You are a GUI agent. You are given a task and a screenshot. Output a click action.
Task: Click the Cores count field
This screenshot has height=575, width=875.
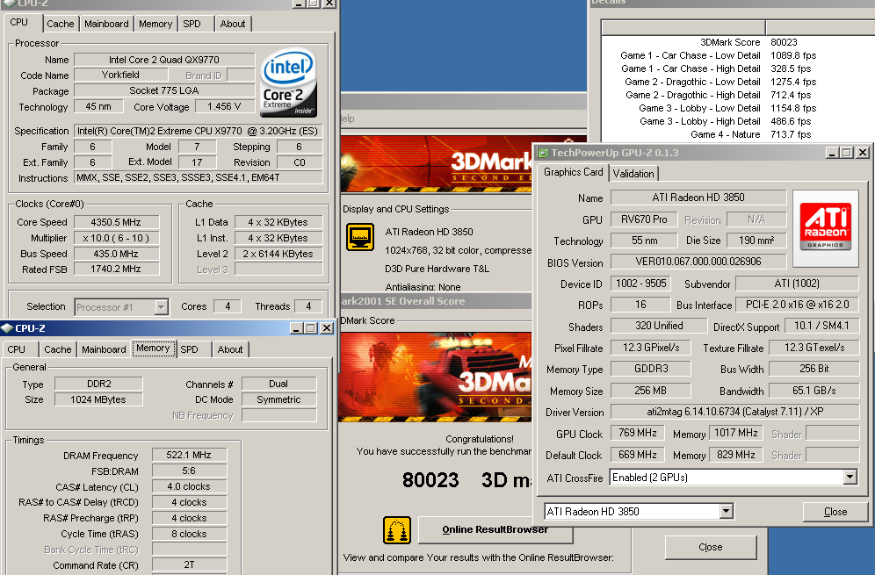228,306
